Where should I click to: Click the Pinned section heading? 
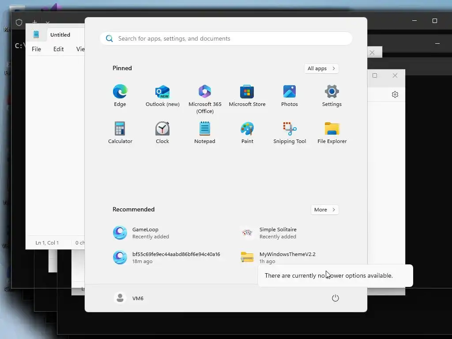tap(122, 68)
